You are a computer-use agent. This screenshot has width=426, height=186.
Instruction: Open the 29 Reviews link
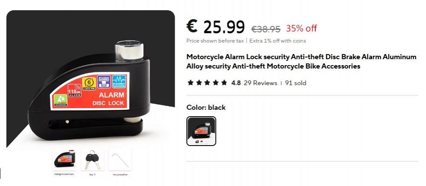(260, 83)
